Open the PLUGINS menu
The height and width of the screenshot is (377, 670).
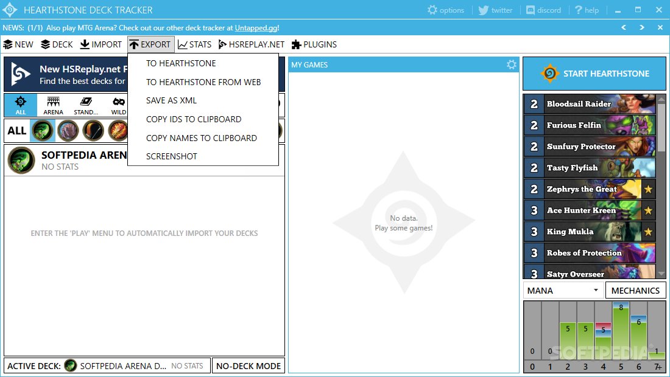314,44
